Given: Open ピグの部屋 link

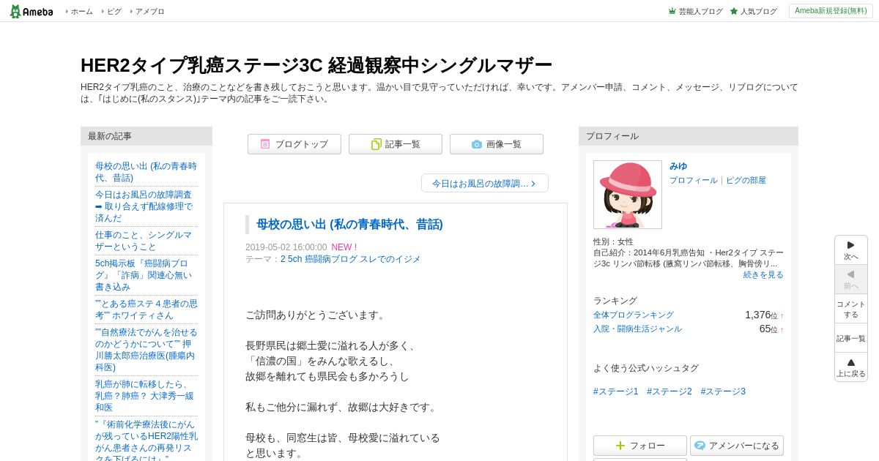Looking at the screenshot, I should click(x=746, y=180).
